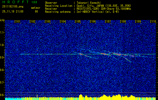
Task: Click the 'Observer' field label
Action: tap(51, 3)
